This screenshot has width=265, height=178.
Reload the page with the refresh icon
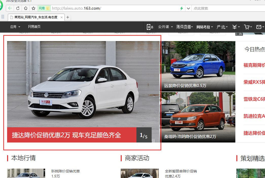[x=18, y=8]
